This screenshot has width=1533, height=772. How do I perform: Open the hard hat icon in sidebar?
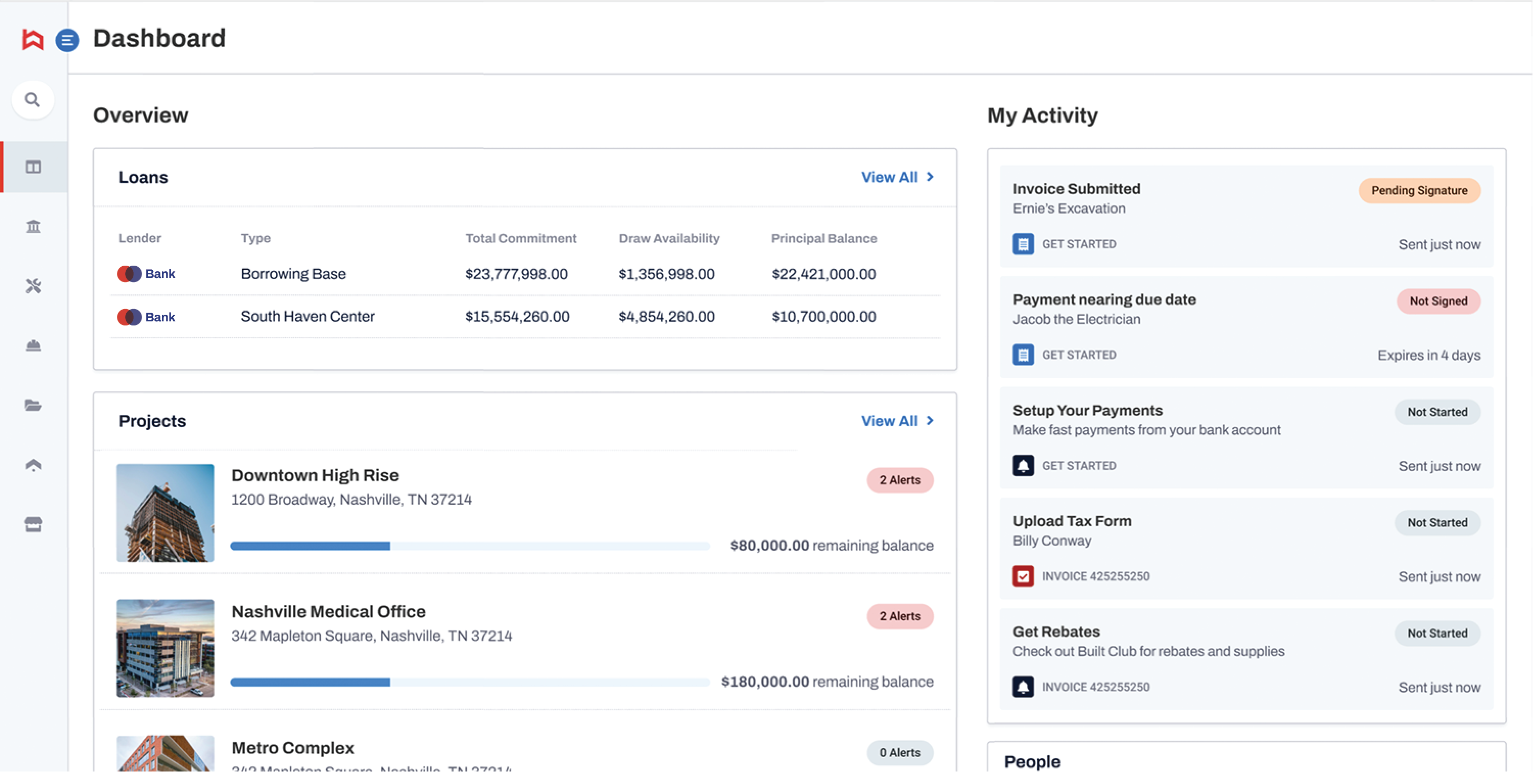point(33,345)
